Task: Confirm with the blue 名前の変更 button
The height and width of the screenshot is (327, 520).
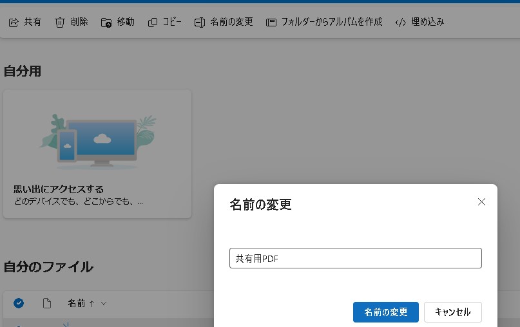Action: click(386, 312)
